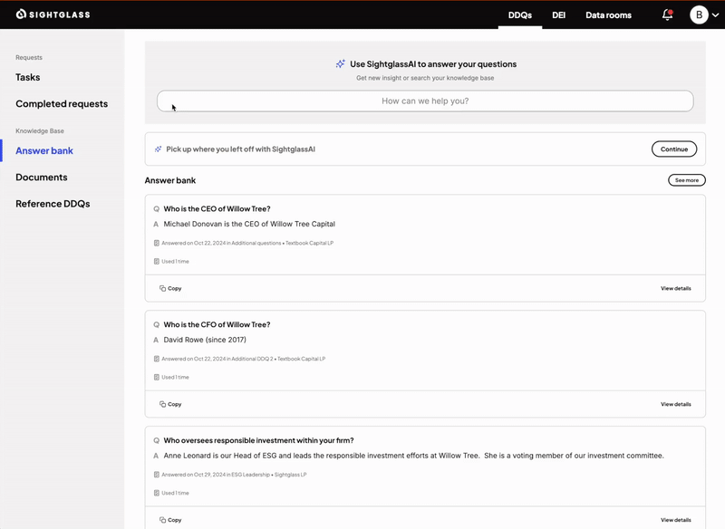Open the notifications bell
The height and width of the screenshot is (529, 725).
click(x=667, y=14)
